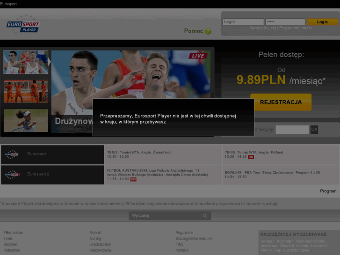This screenshot has width=340, height=255.
Task: Click the 'tour de ski' popular search
Action: click(319, 246)
